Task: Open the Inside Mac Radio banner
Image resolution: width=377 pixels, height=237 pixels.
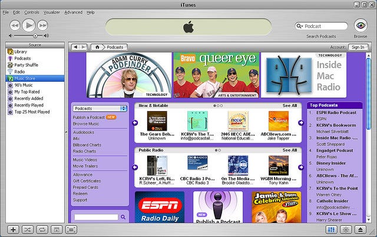Action: 304,75
